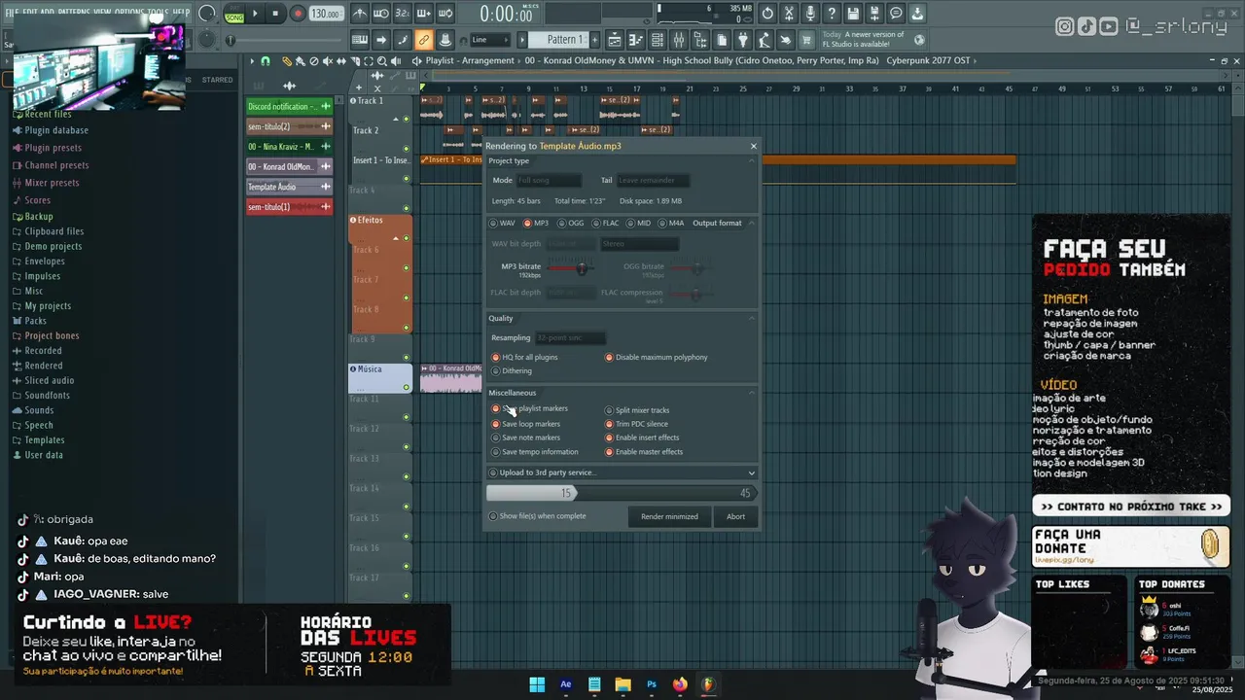
Task: Click the Save project floppy icon
Action: click(853, 14)
